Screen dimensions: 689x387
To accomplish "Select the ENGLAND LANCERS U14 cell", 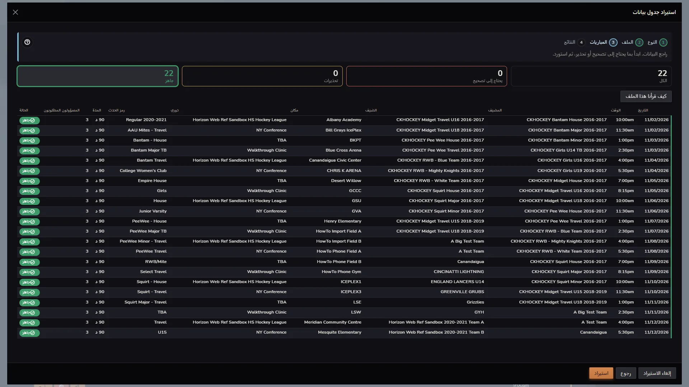I will (457, 282).
